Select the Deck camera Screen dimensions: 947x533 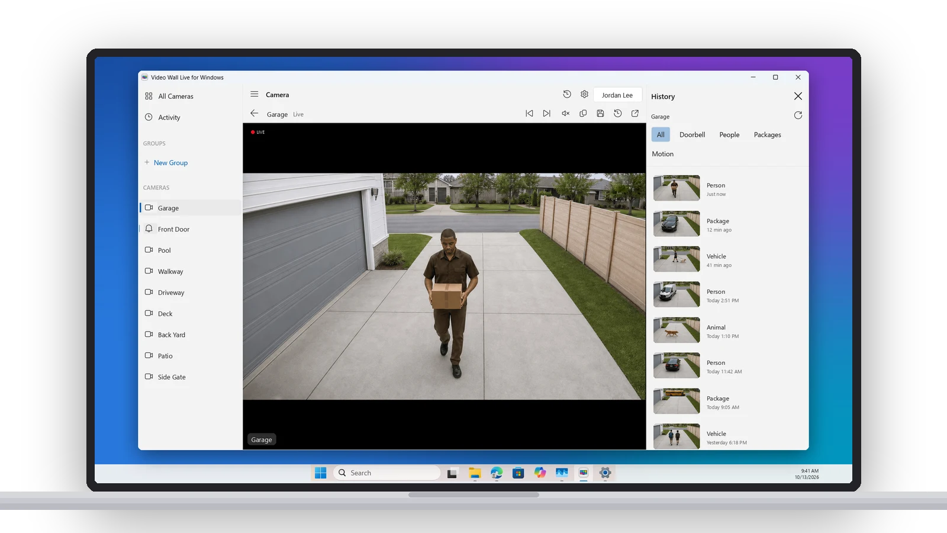pyautogui.click(x=190, y=313)
